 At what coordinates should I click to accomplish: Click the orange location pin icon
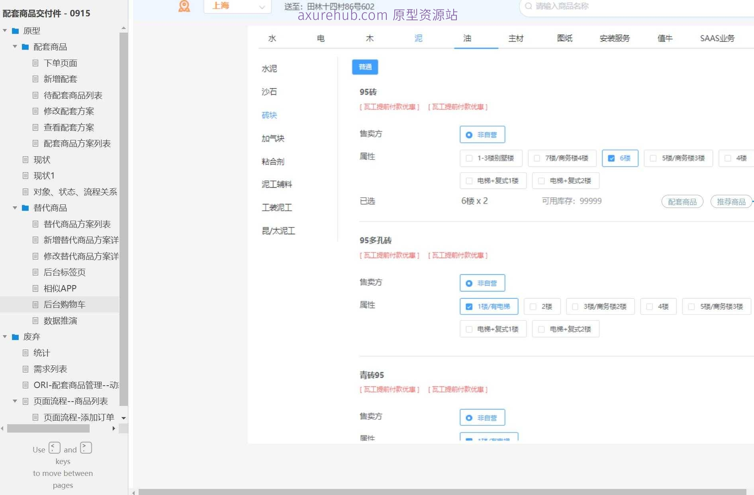click(x=184, y=6)
